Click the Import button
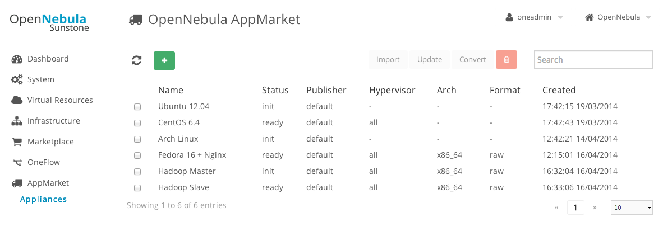The image size is (663, 231). pyautogui.click(x=388, y=59)
